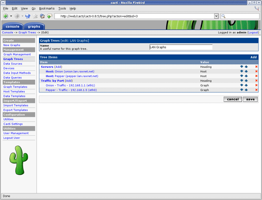The height and width of the screenshot is (200, 262).
Task: Click the browser Reload icon
Action: [28, 16]
